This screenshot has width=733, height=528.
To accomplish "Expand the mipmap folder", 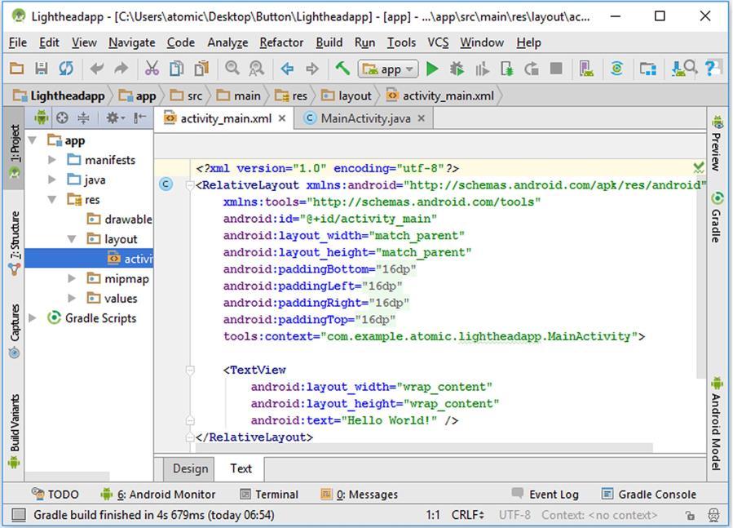I will (x=72, y=278).
